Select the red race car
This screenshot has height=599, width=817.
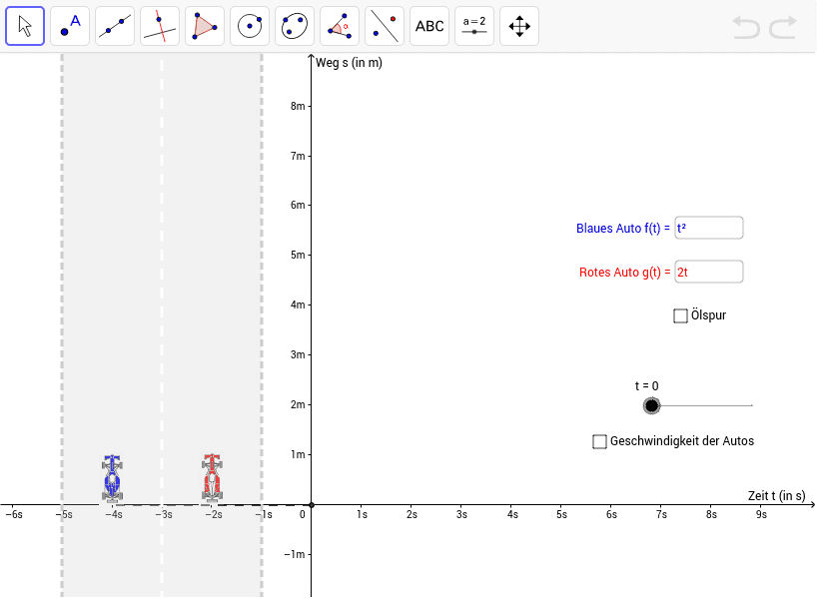tap(212, 478)
